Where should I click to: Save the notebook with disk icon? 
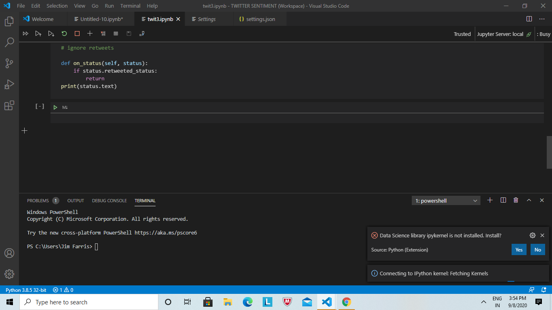(129, 34)
